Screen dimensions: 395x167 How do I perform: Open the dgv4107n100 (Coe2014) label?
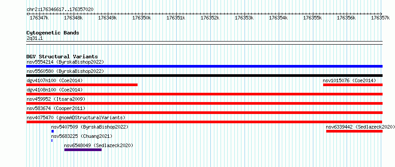coord(55,80)
